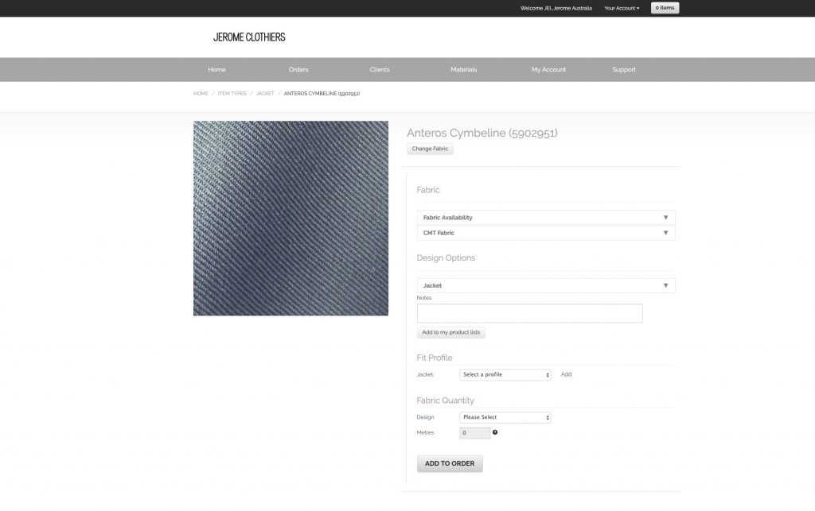Click the Add link next to profile

566,374
